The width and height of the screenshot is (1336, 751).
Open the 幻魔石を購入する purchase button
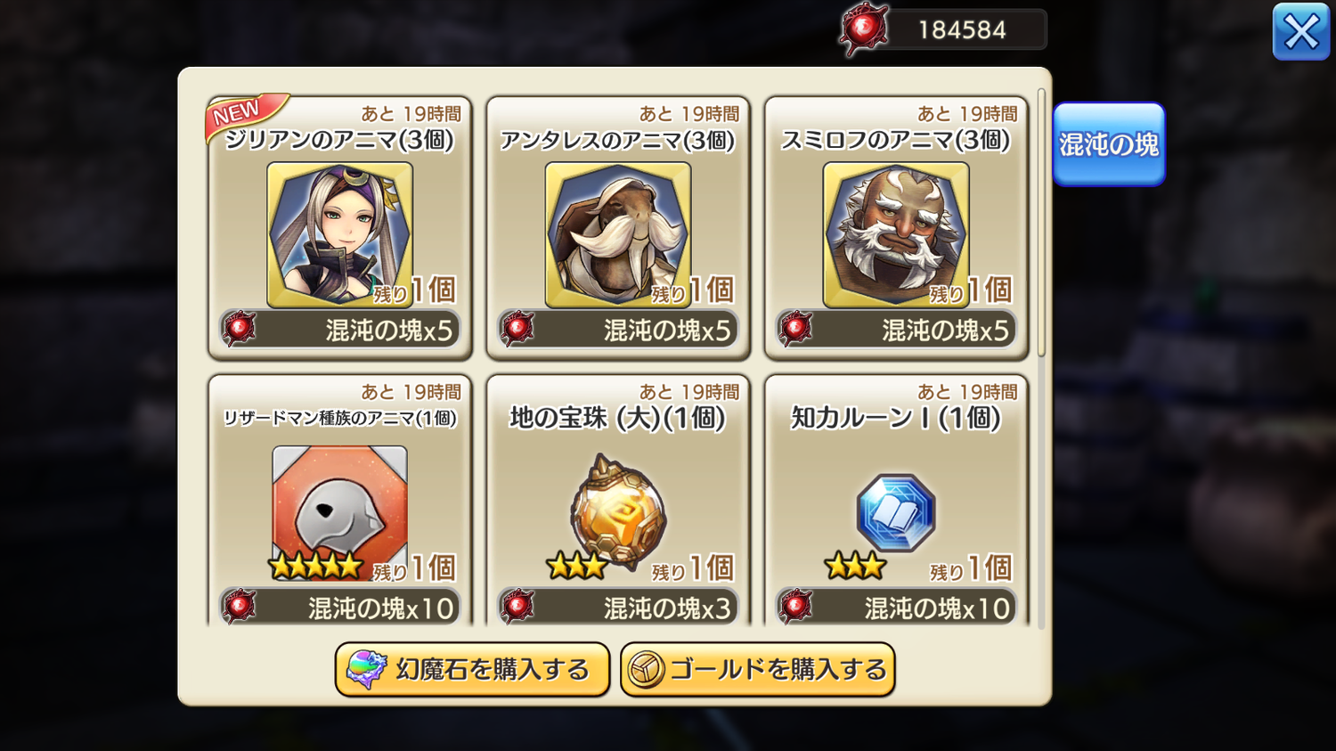point(472,670)
